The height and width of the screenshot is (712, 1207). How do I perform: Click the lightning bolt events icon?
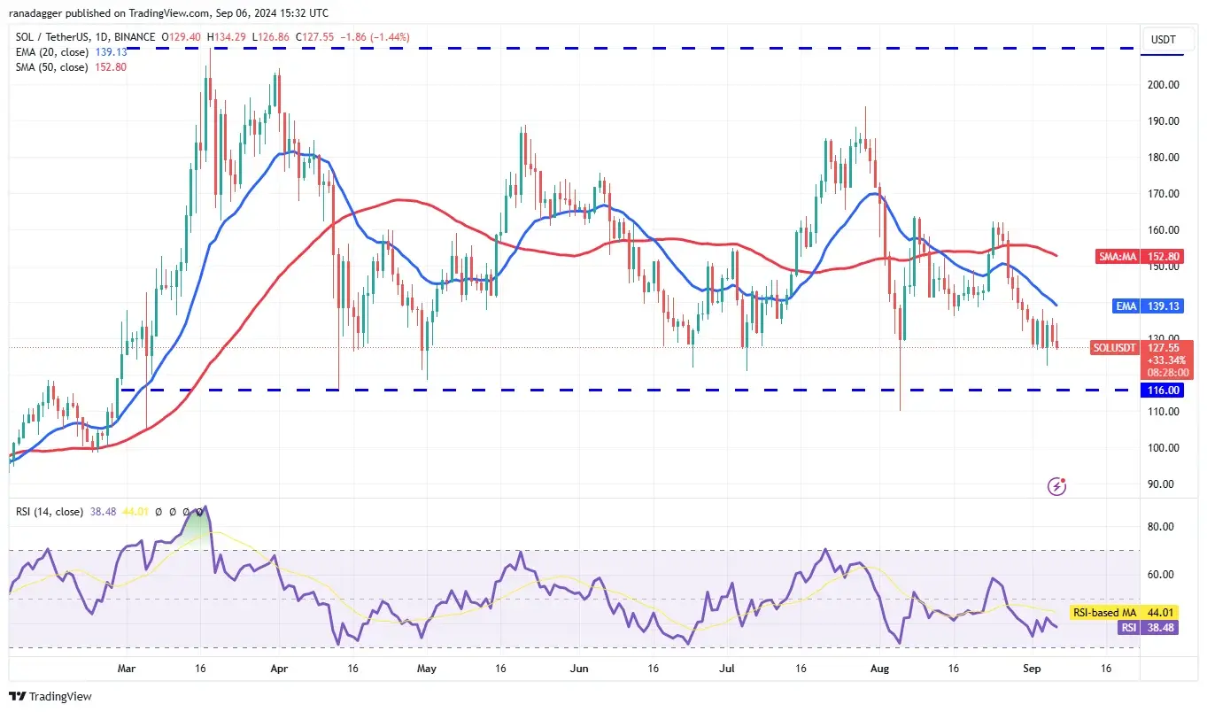[1056, 485]
